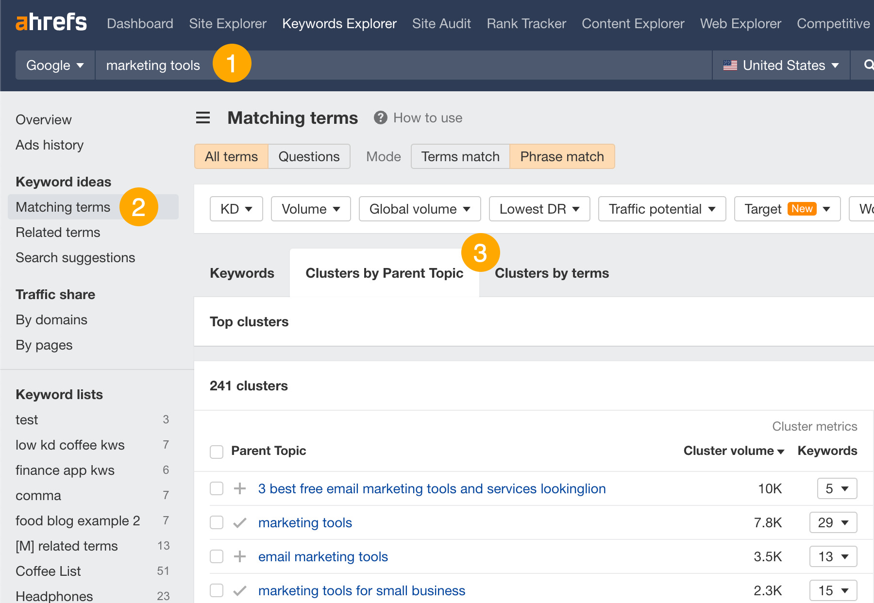The height and width of the screenshot is (603, 874).
Task: Open Site Explorer in top navigation
Action: 228,23
